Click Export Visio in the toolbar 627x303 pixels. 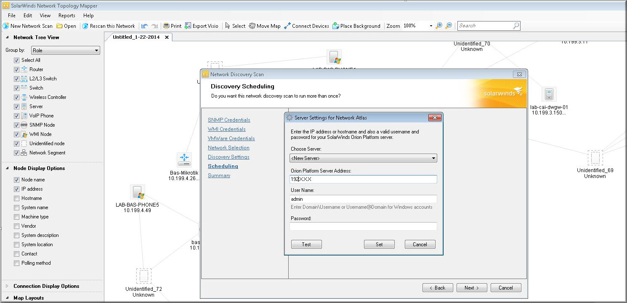[x=202, y=26]
